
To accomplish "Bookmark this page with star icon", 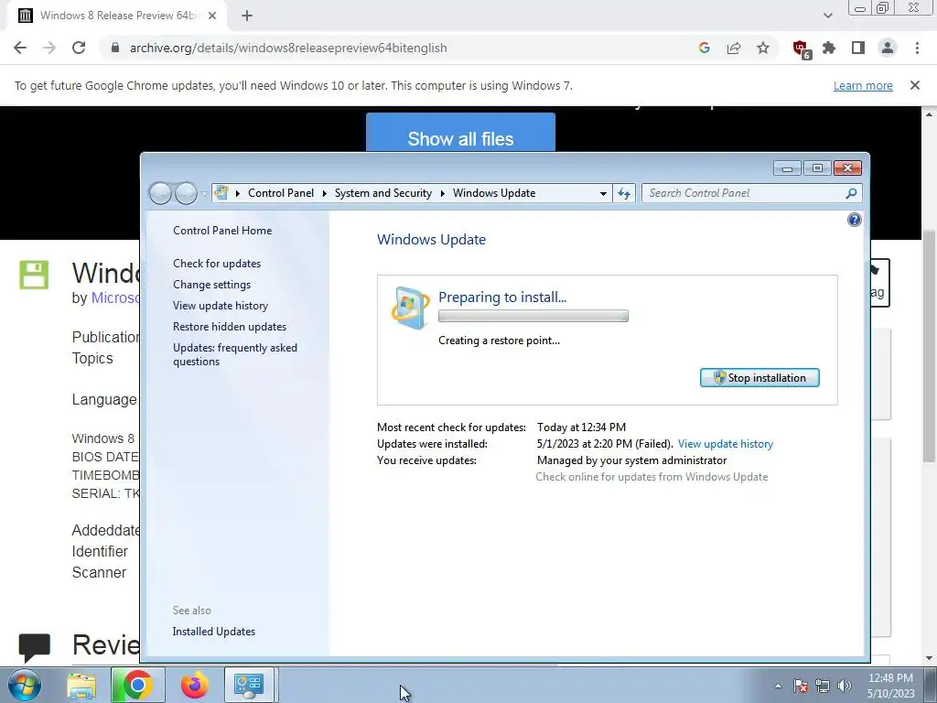I will tap(763, 48).
